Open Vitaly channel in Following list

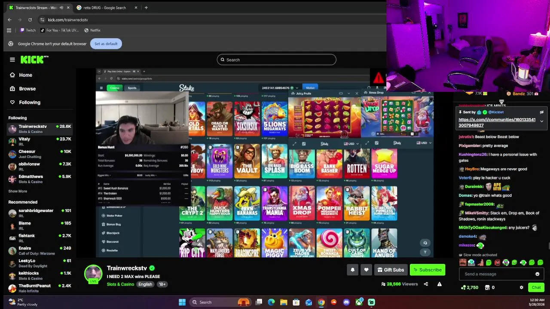[x=40, y=141]
